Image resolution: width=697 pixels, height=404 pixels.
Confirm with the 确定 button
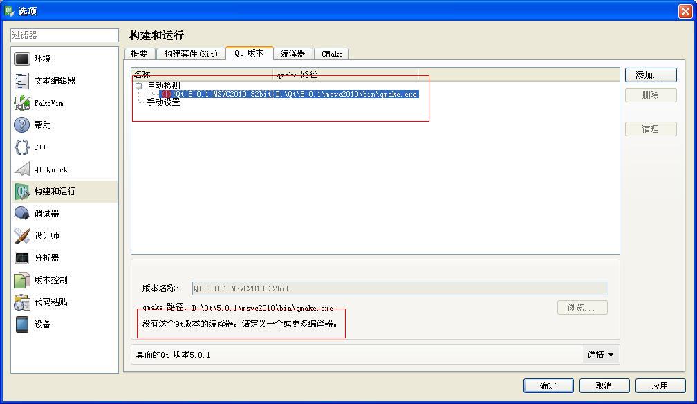coord(548,386)
